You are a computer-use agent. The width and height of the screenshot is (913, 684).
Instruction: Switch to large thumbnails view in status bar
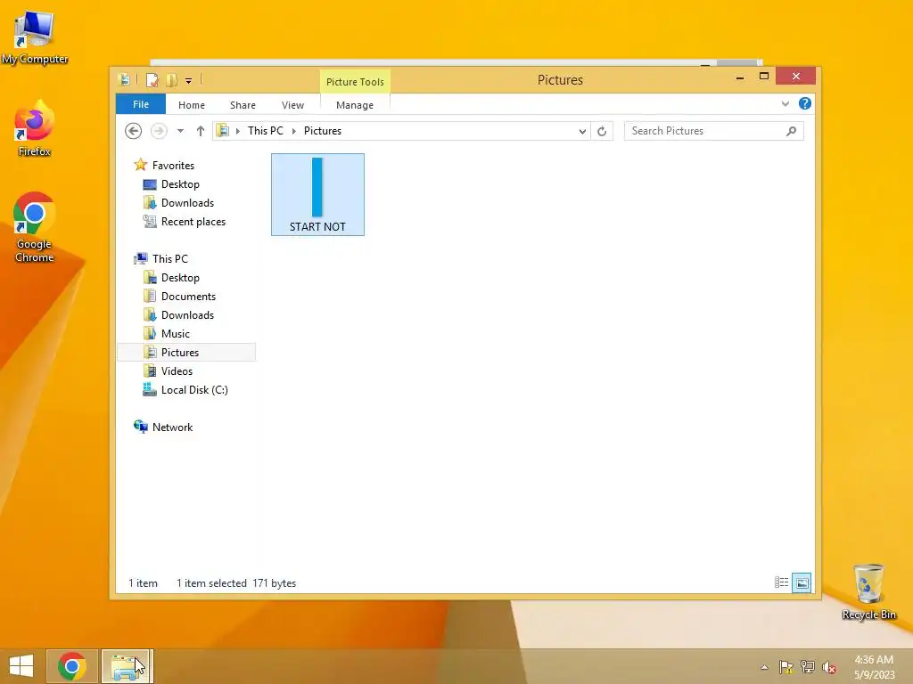[802, 582]
